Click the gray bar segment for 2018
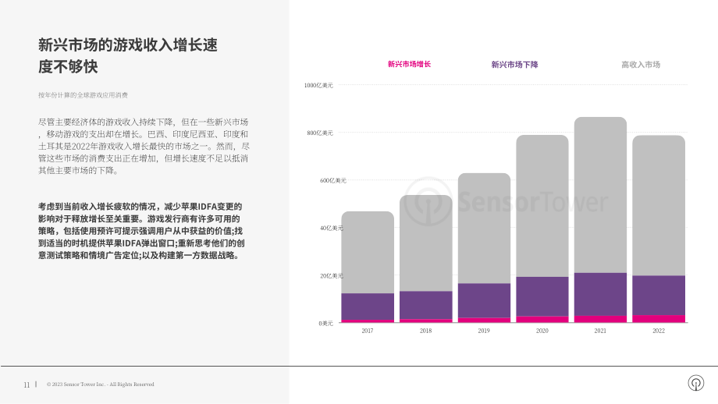 426,243
